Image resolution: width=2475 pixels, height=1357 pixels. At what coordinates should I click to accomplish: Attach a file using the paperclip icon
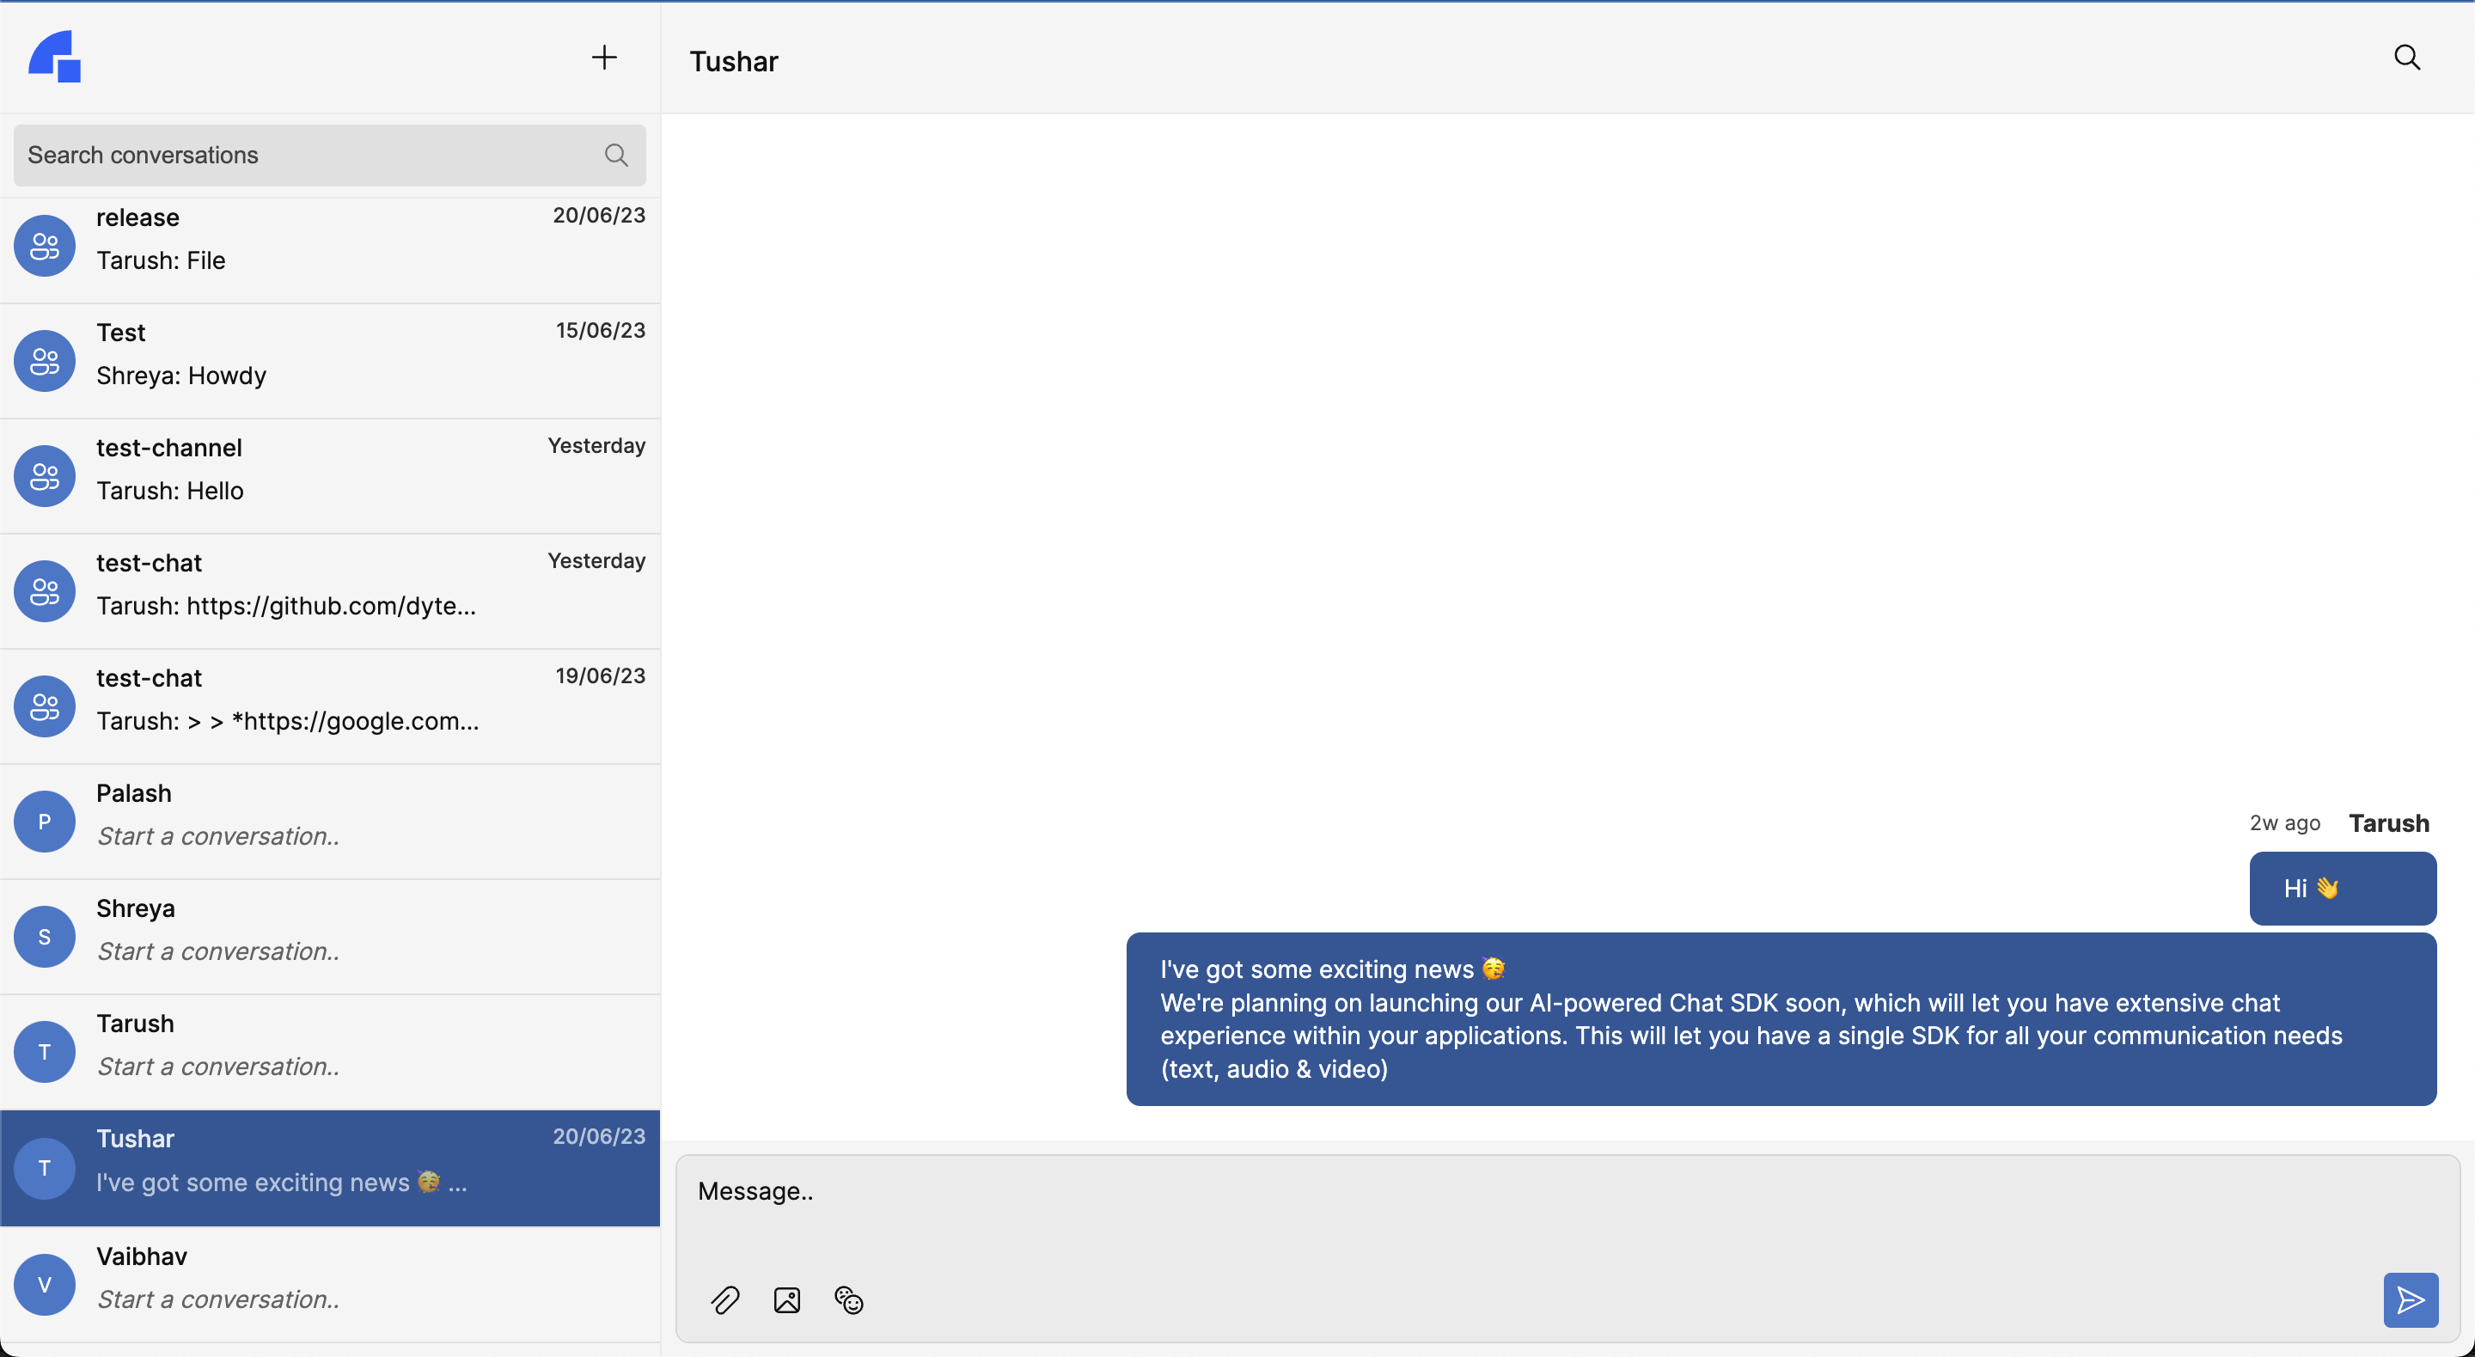[x=725, y=1299]
